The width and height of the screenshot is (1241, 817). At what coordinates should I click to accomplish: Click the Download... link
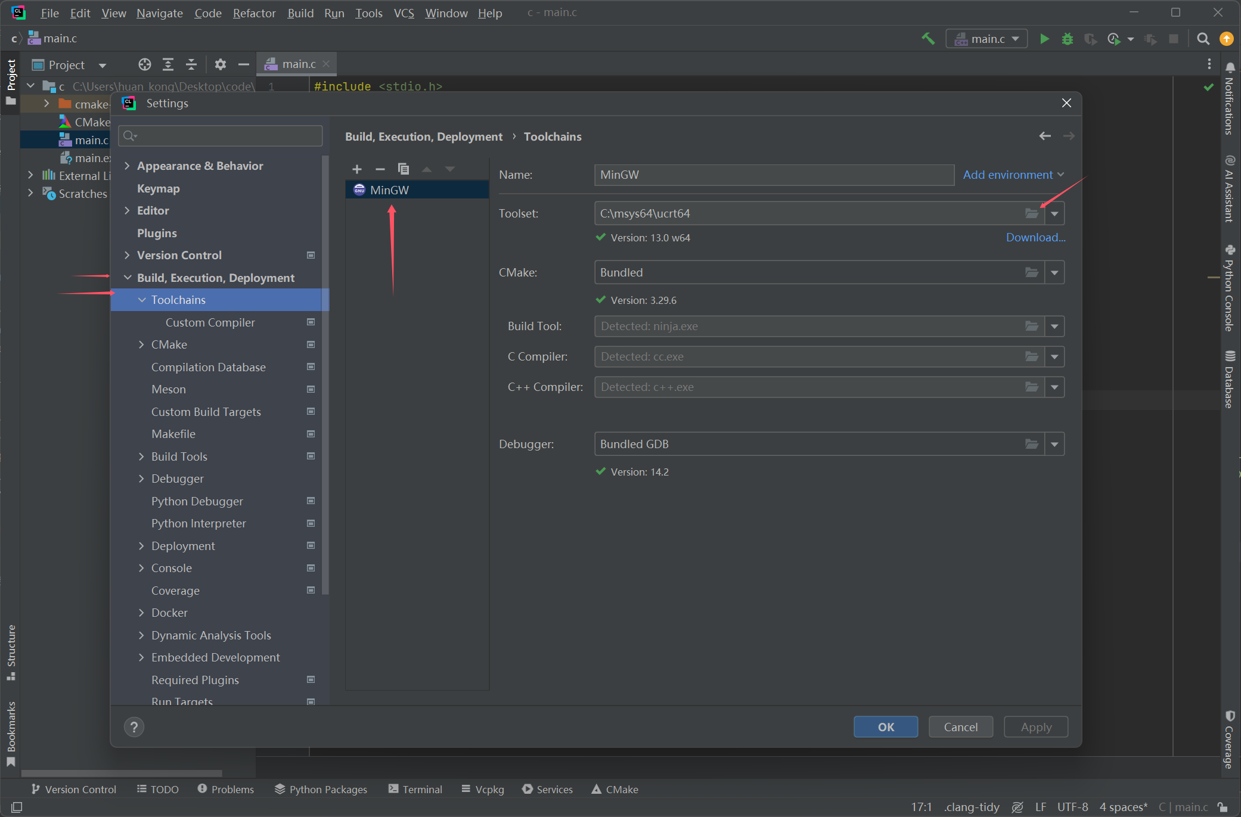click(1035, 237)
